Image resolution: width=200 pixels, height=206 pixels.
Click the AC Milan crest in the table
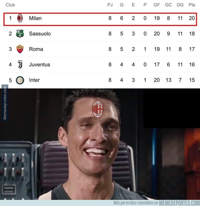coord(20,18)
